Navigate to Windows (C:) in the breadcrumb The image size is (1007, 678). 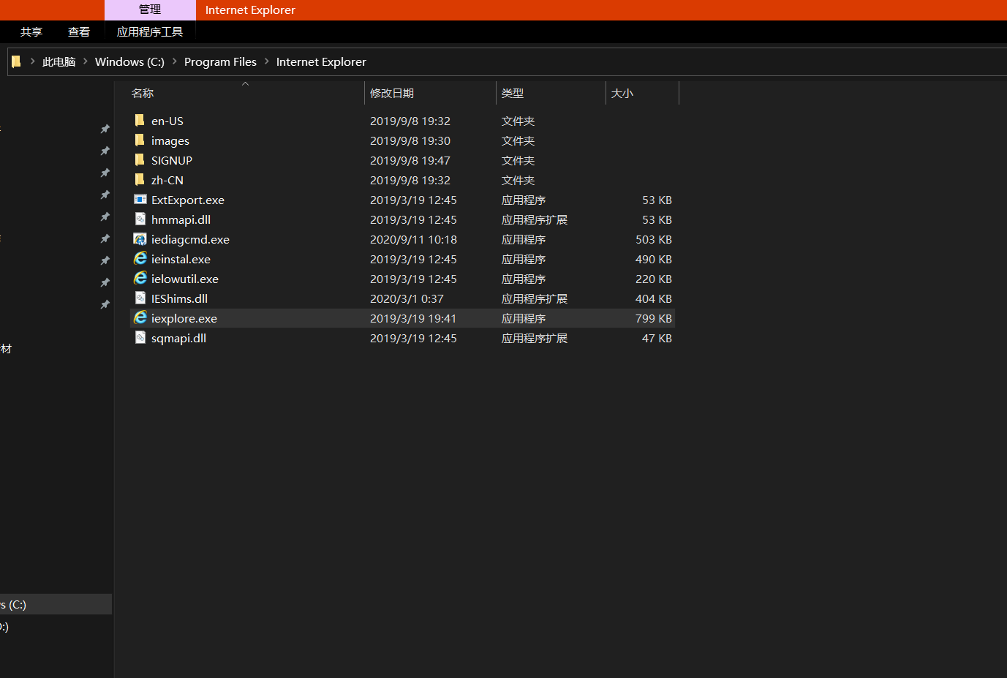(129, 62)
